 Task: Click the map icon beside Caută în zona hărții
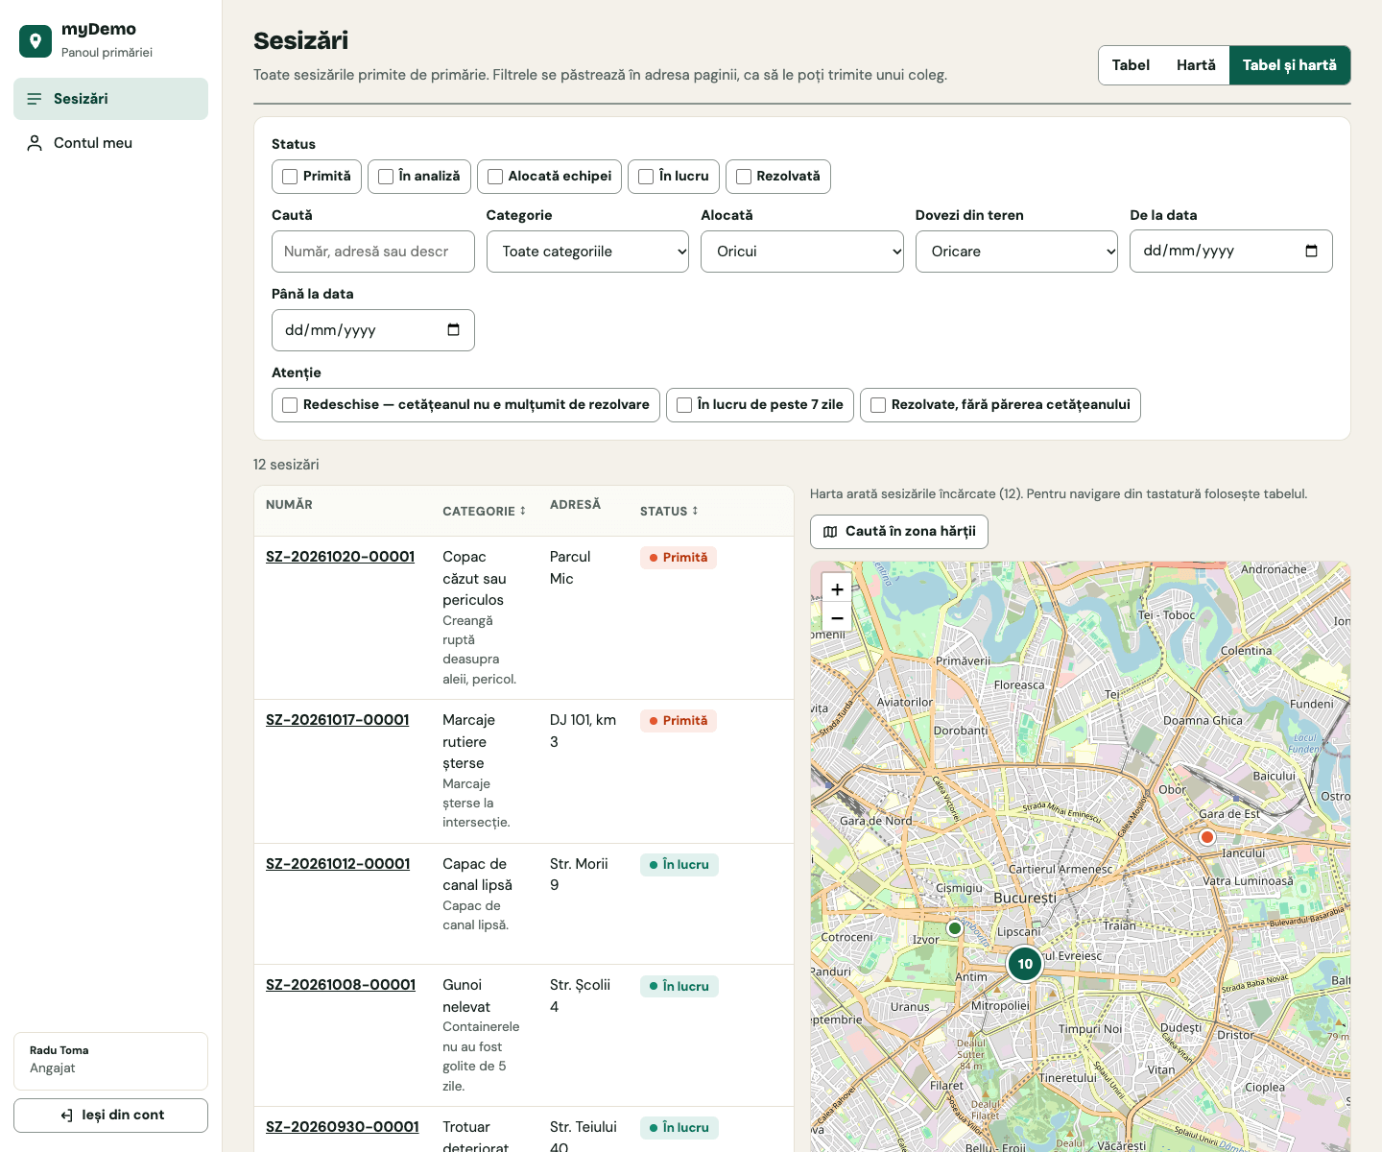tap(830, 532)
